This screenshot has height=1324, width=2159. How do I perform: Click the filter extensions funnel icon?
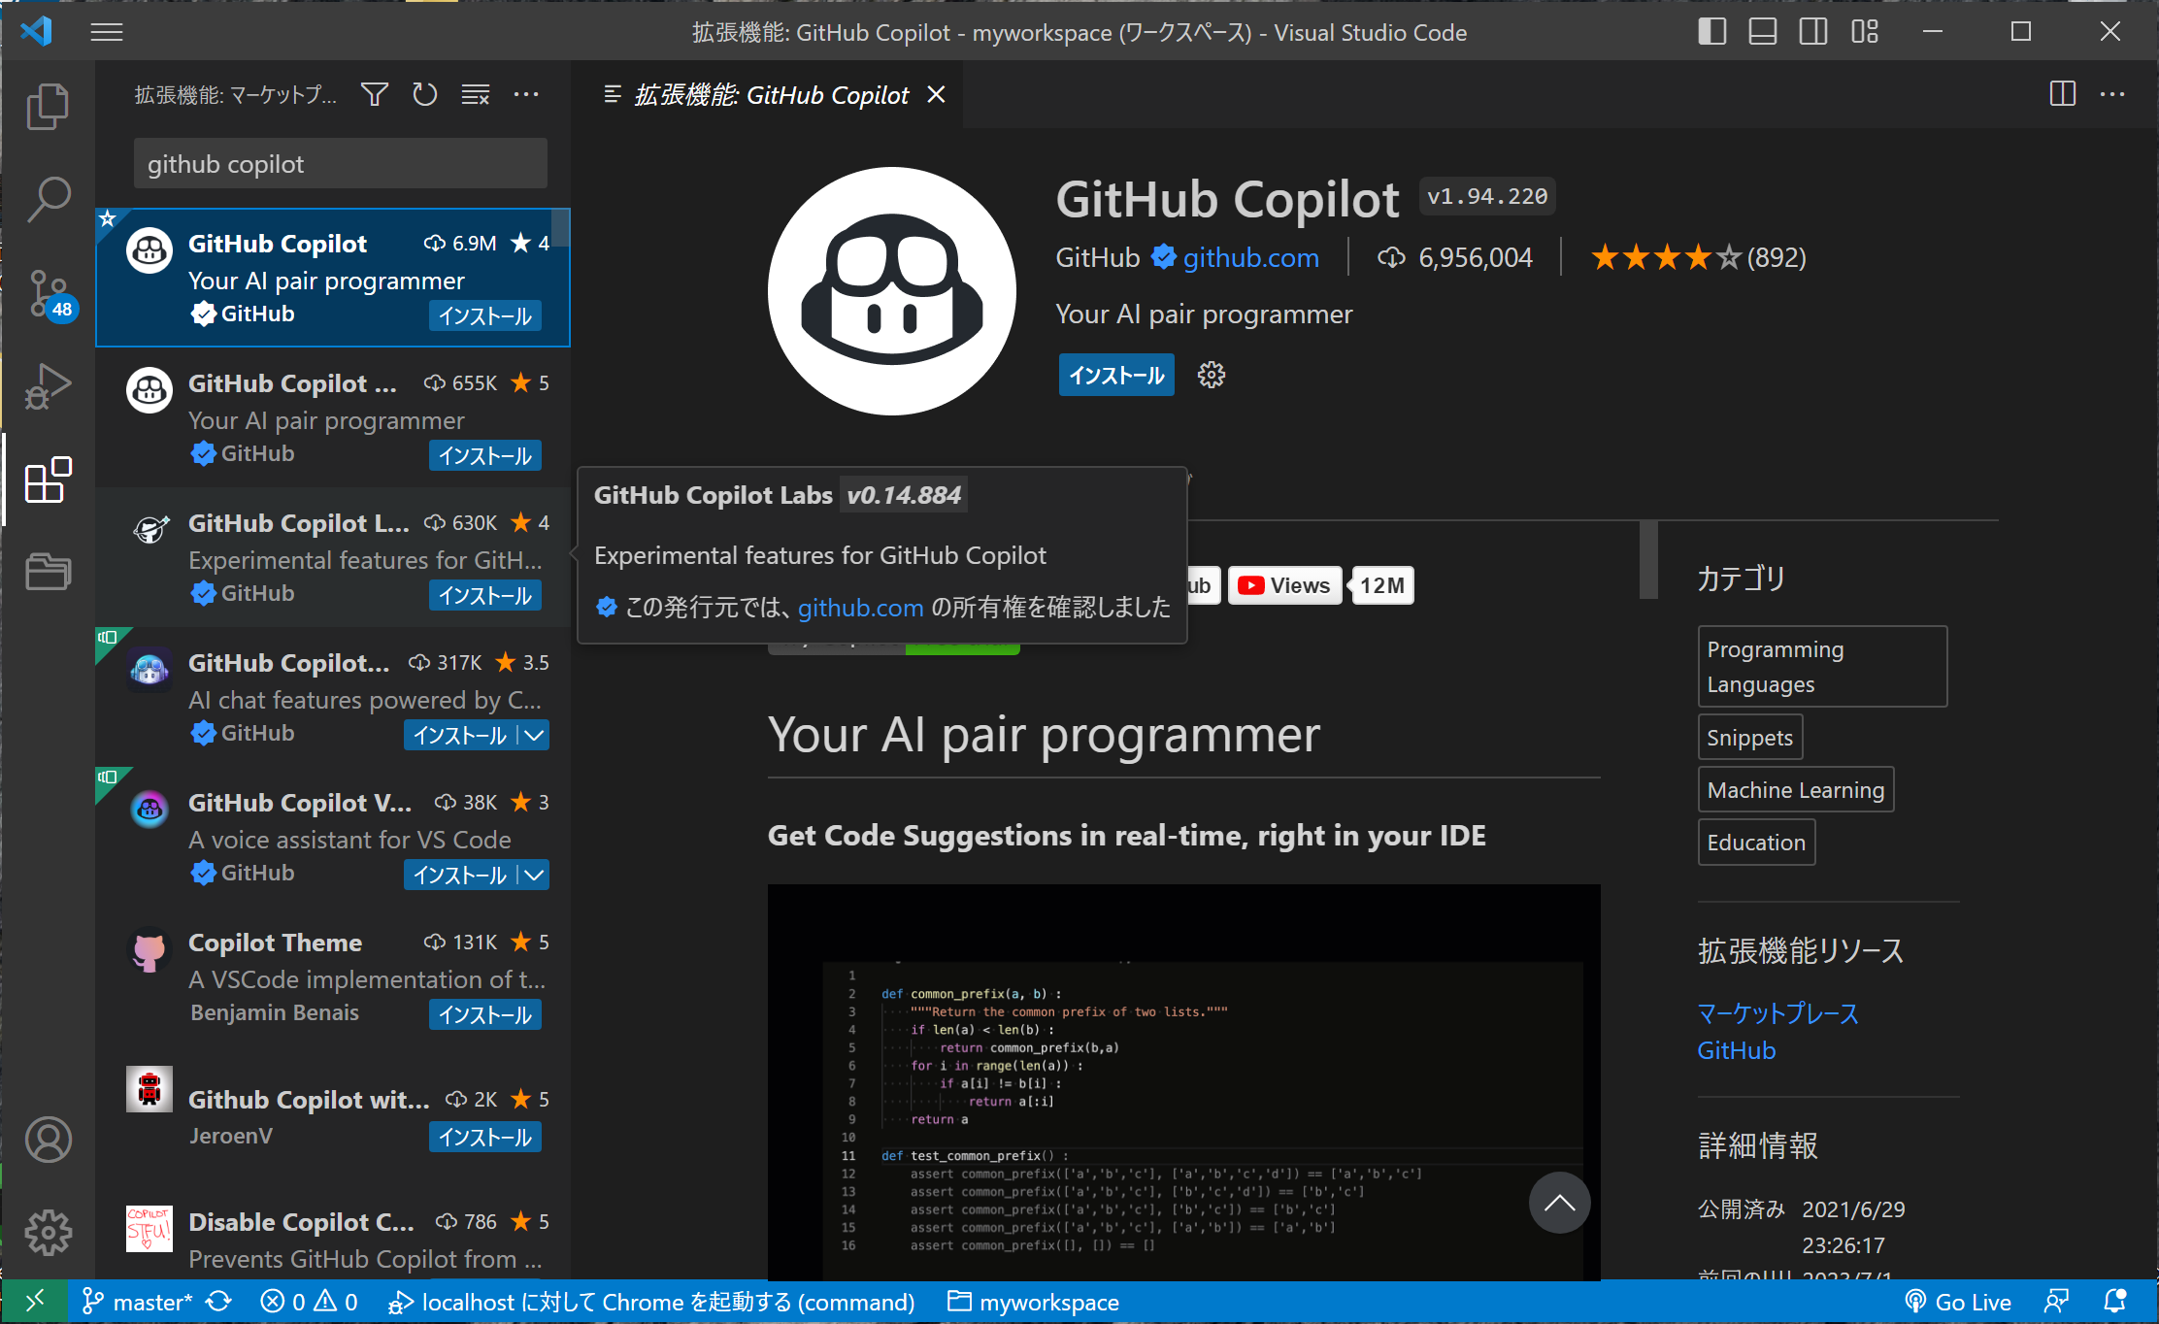[375, 94]
